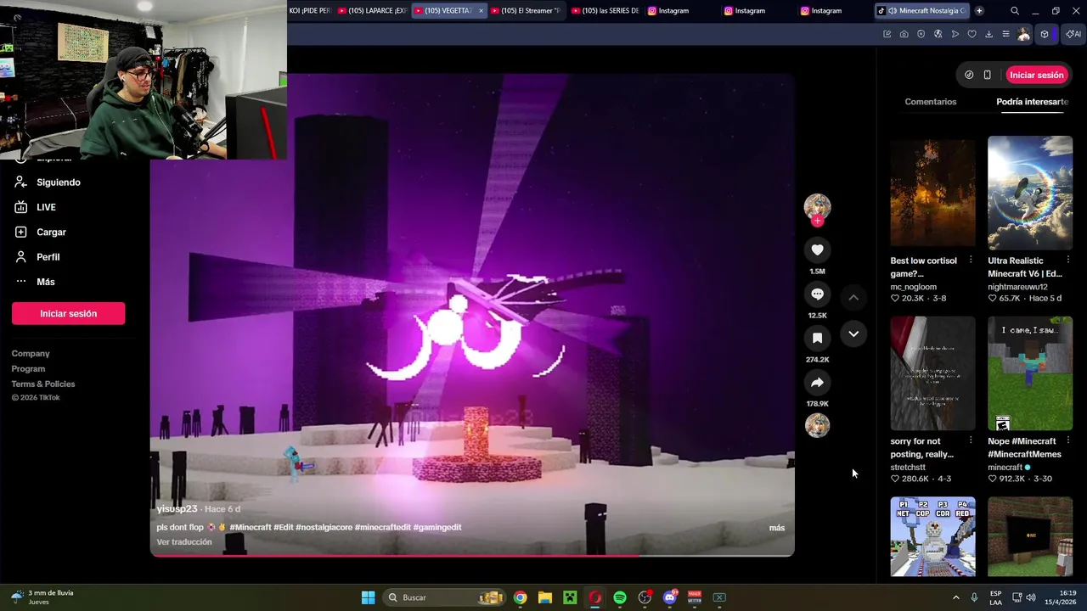Click the heart bookmarks icon in the browser toolbar
This screenshot has width=1087, height=611.
tap(972, 34)
